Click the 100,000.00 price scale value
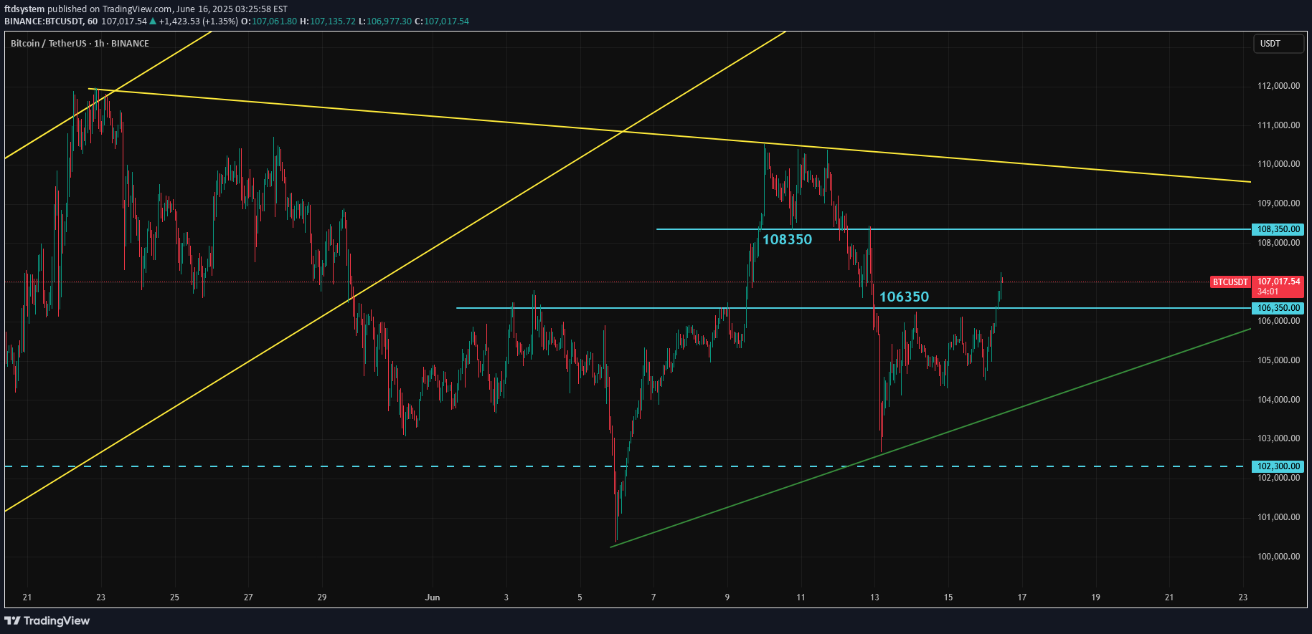Viewport: 1312px width, 634px height. click(1278, 557)
